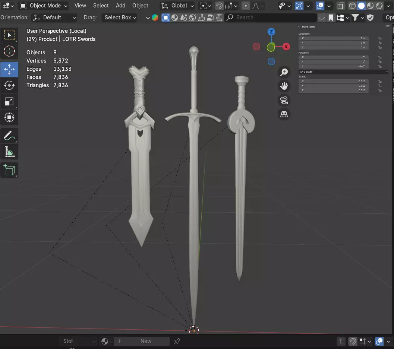394x349 pixels.
Task: Toggle viewport overlays in top header
Action: 320,6
